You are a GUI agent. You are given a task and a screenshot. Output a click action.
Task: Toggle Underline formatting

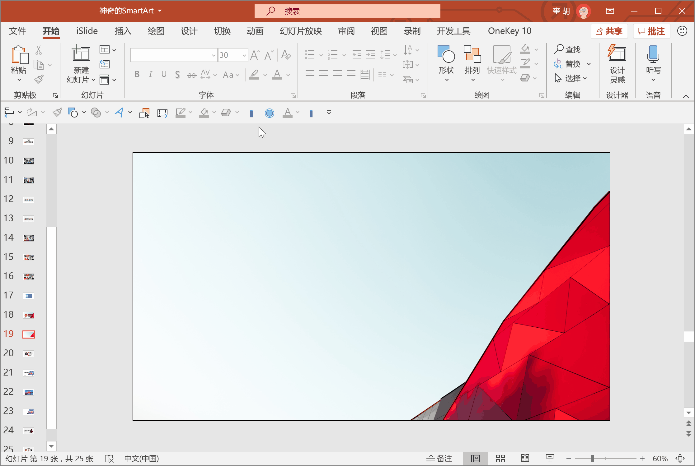tap(164, 74)
